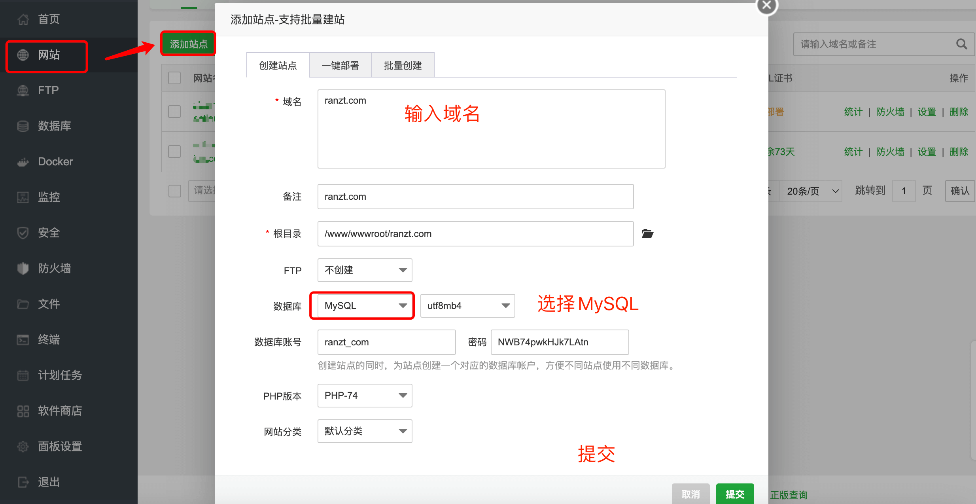Image resolution: width=976 pixels, height=504 pixels.
Task: Click the green 提交 submit button
Action: coord(735,494)
